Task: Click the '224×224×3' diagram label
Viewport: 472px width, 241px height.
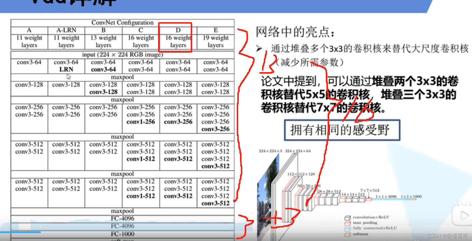Action: tap(270, 151)
